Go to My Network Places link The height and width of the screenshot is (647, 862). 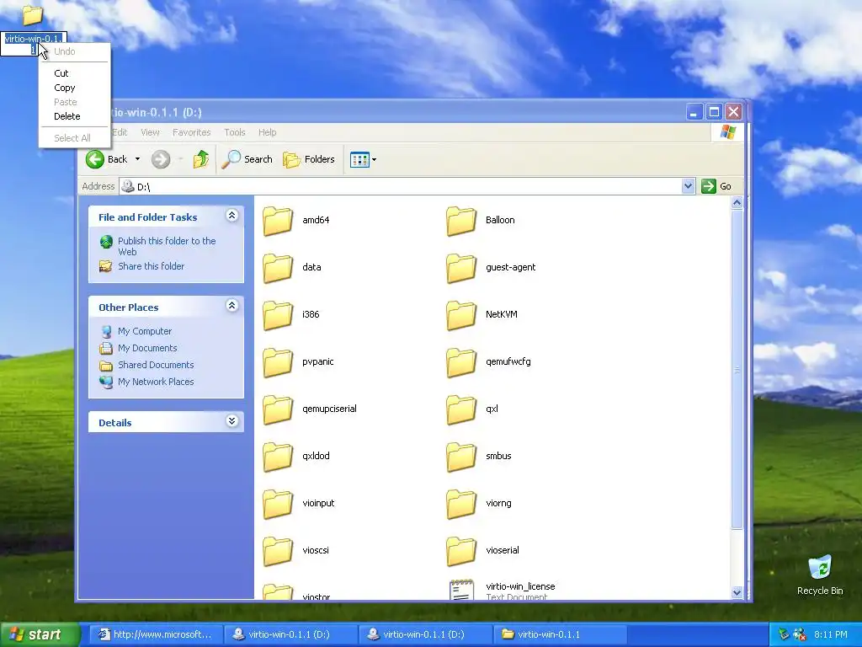156,382
